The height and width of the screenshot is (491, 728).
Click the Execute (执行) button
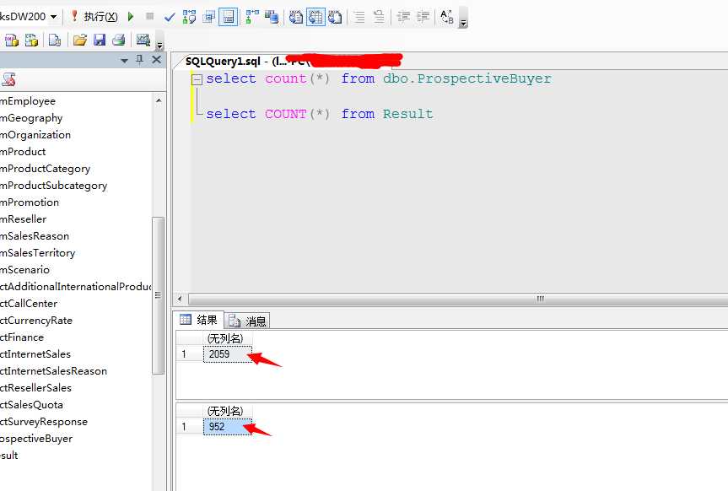click(94, 17)
